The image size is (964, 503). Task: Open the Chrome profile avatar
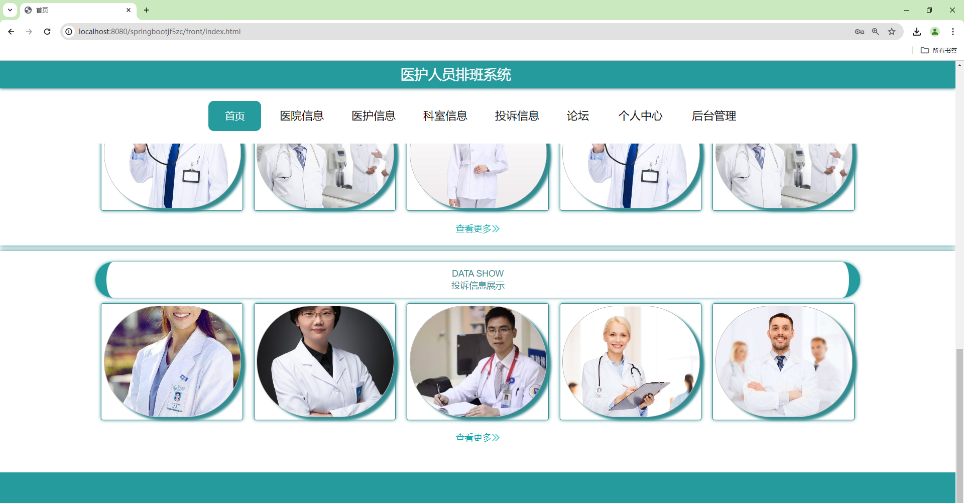tap(935, 32)
